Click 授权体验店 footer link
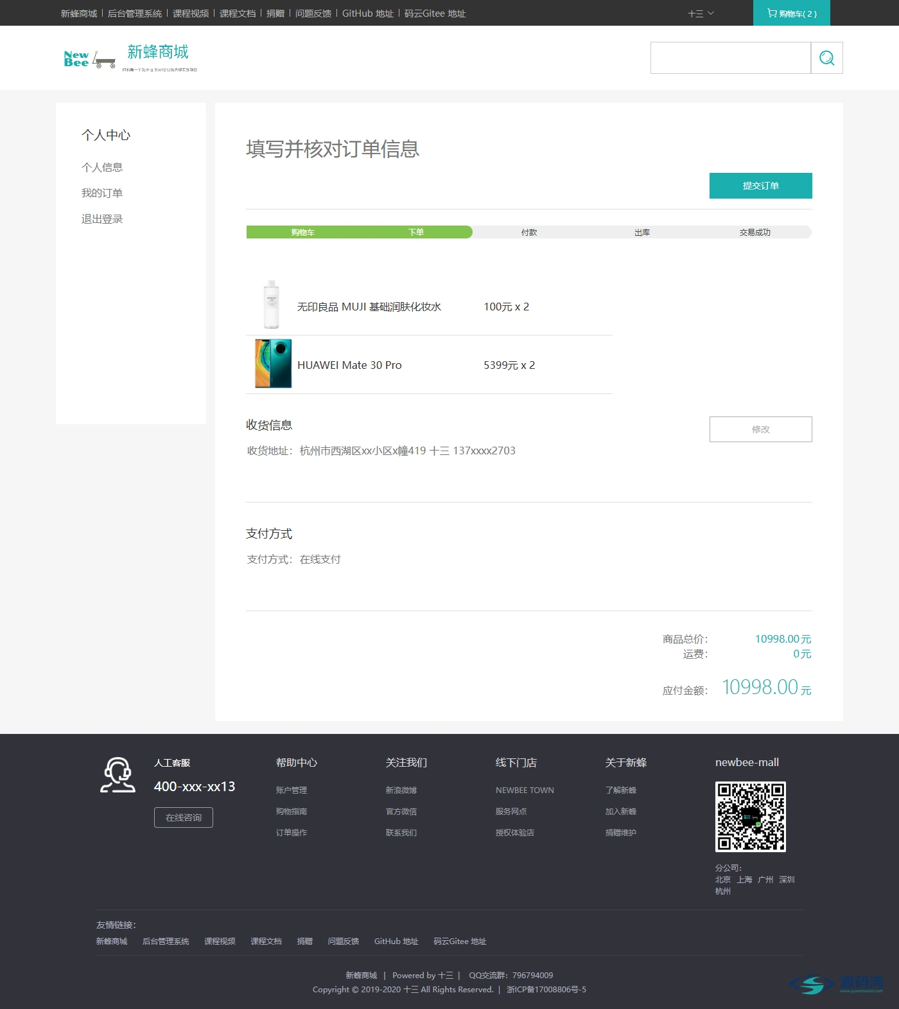Image resolution: width=899 pixels, height=1009 pixels. coord(515,833)
